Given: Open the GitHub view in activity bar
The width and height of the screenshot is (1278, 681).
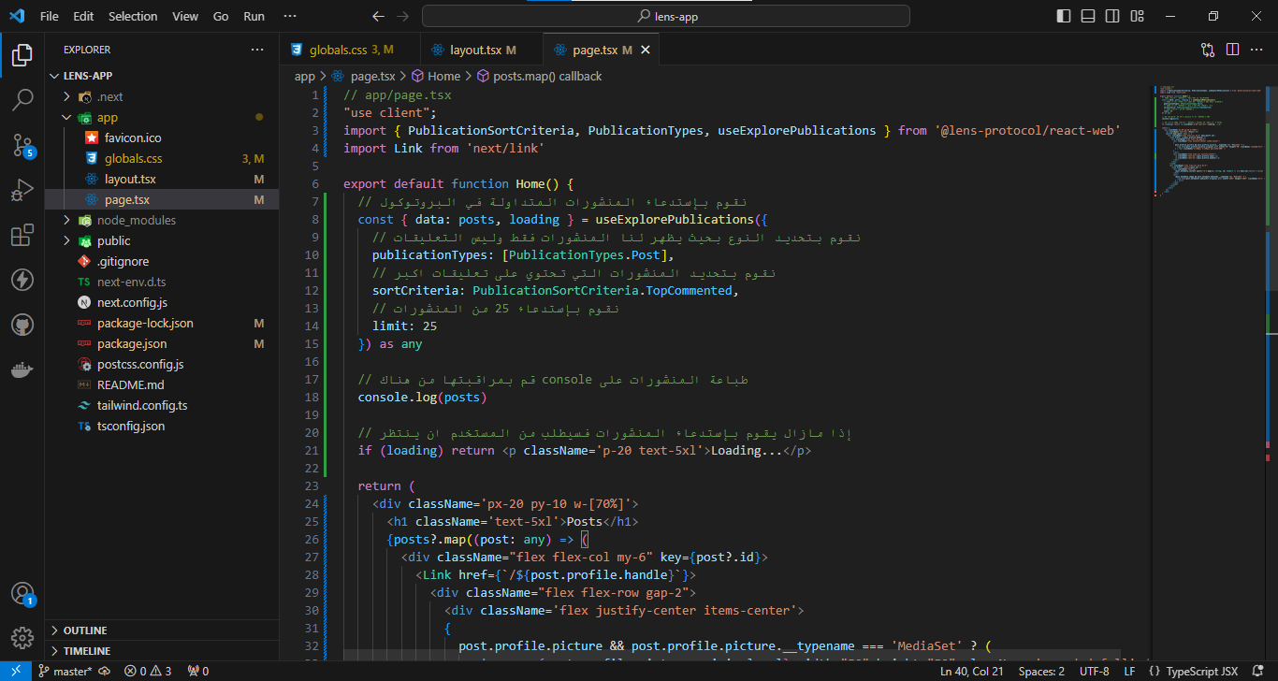Looking at the screenshot, I should pos(22,325).
